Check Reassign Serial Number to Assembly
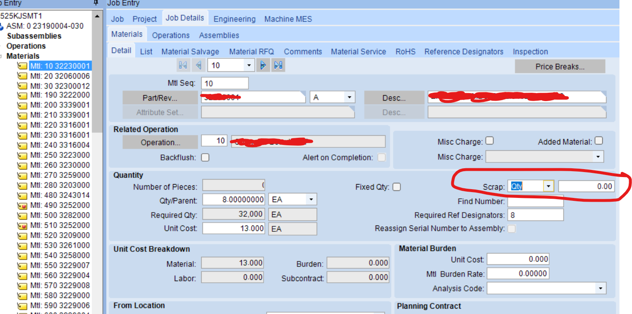The width and height of the screenshot is (632, 314). tap(512, 228)
